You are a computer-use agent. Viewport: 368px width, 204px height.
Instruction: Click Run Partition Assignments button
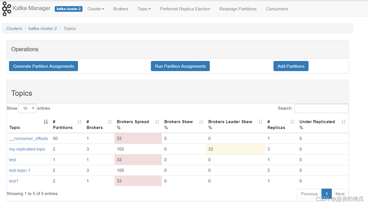point(180,66)
